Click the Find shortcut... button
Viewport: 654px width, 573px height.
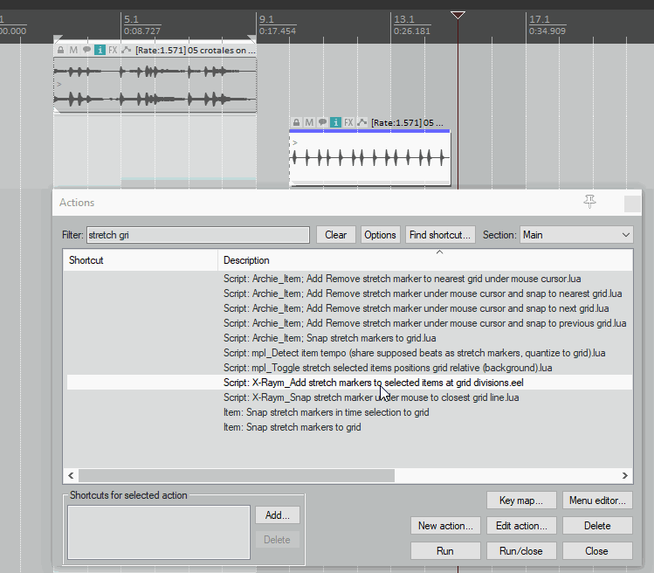pos(440,235)
